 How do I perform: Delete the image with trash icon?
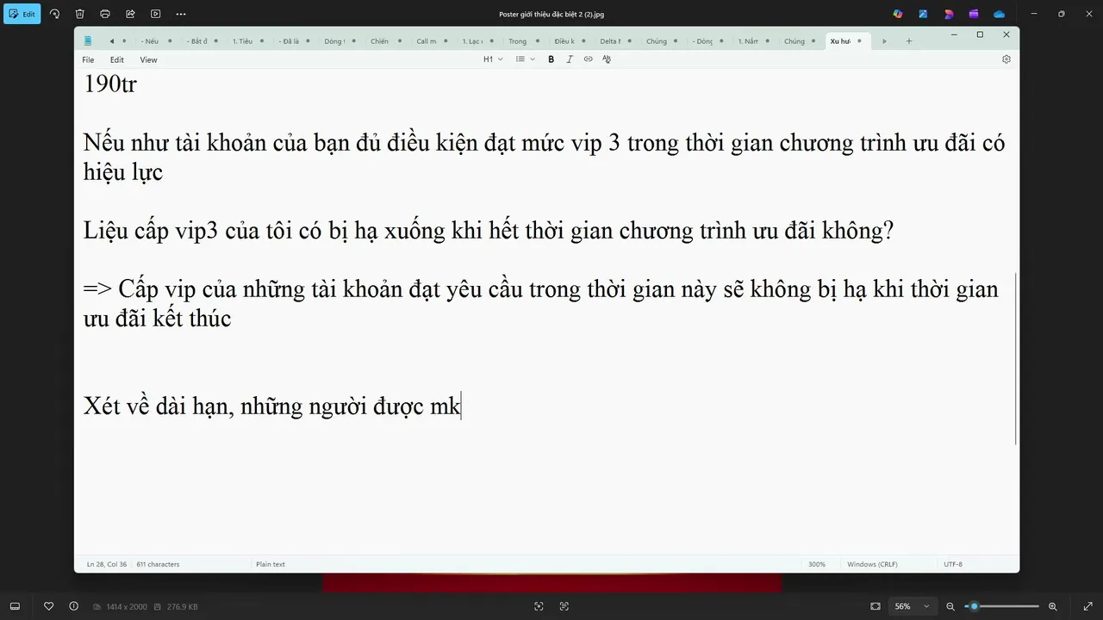pos(80,14)
